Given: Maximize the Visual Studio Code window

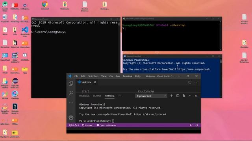Looking at the screenshot, I should pos(188,76).
